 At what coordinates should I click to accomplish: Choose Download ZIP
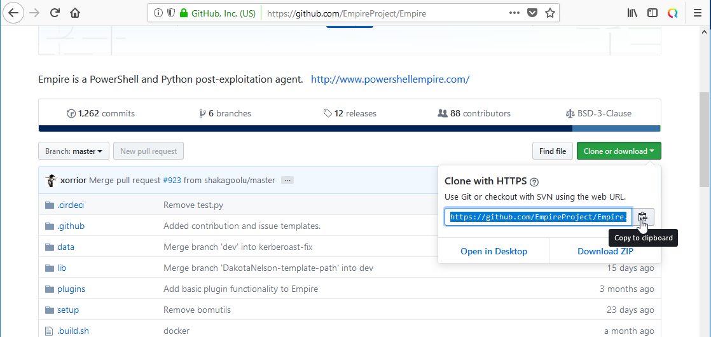pos(605,251)
